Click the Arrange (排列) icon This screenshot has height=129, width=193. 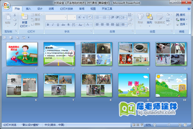149,18
